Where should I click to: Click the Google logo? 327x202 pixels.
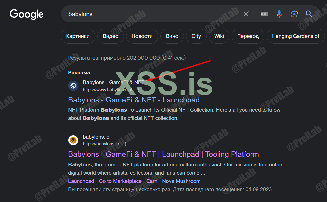[27, 14]
